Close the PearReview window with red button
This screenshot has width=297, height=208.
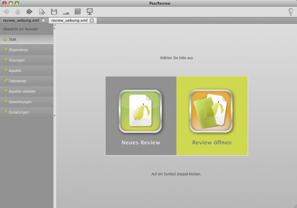tap(4, 3)
